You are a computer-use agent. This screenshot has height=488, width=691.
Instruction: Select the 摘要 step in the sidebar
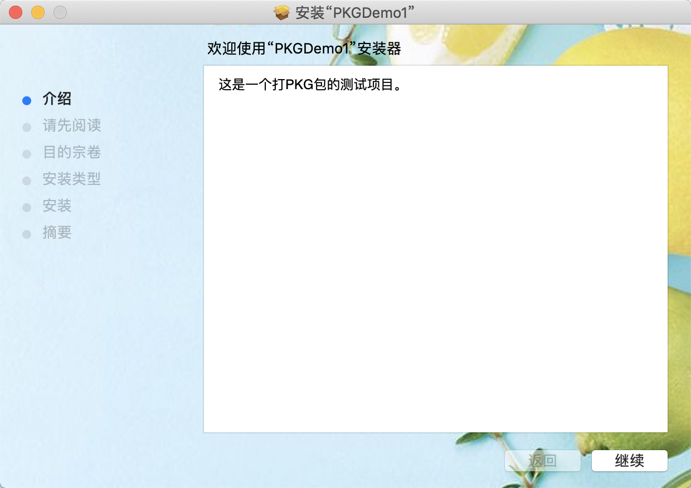pyautogui.click(x=57, y=233)
